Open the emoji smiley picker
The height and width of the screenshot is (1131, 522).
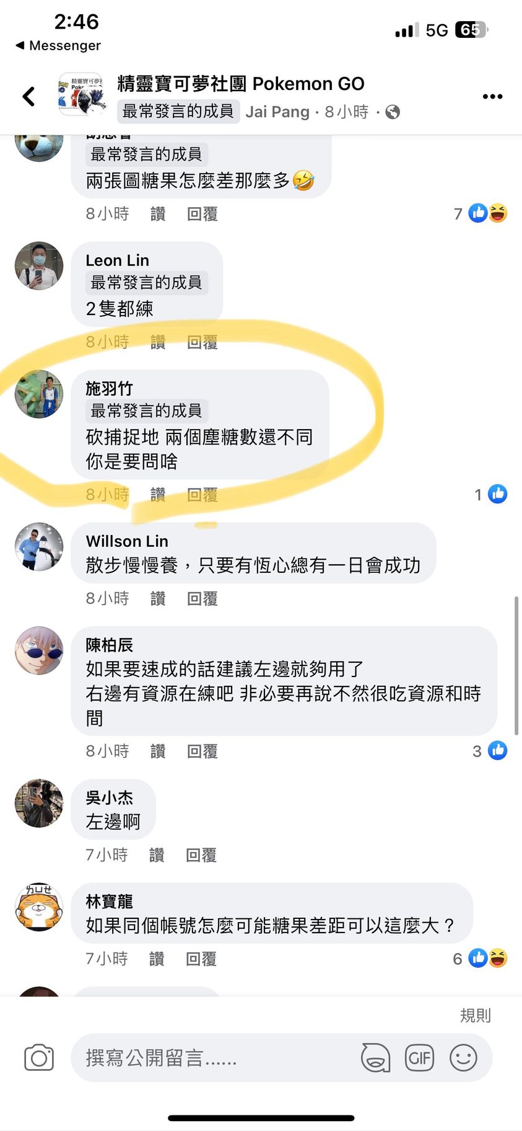tap(463, 1057)
